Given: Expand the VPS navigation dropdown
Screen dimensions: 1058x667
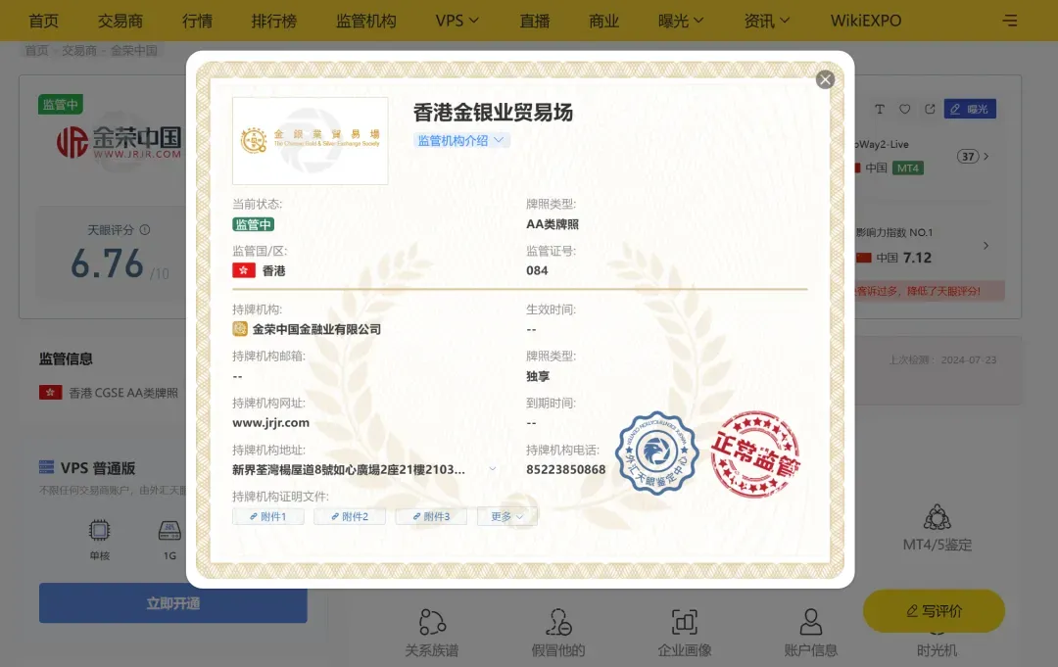Looking at the screenshot, I should [x=457, y=21].
